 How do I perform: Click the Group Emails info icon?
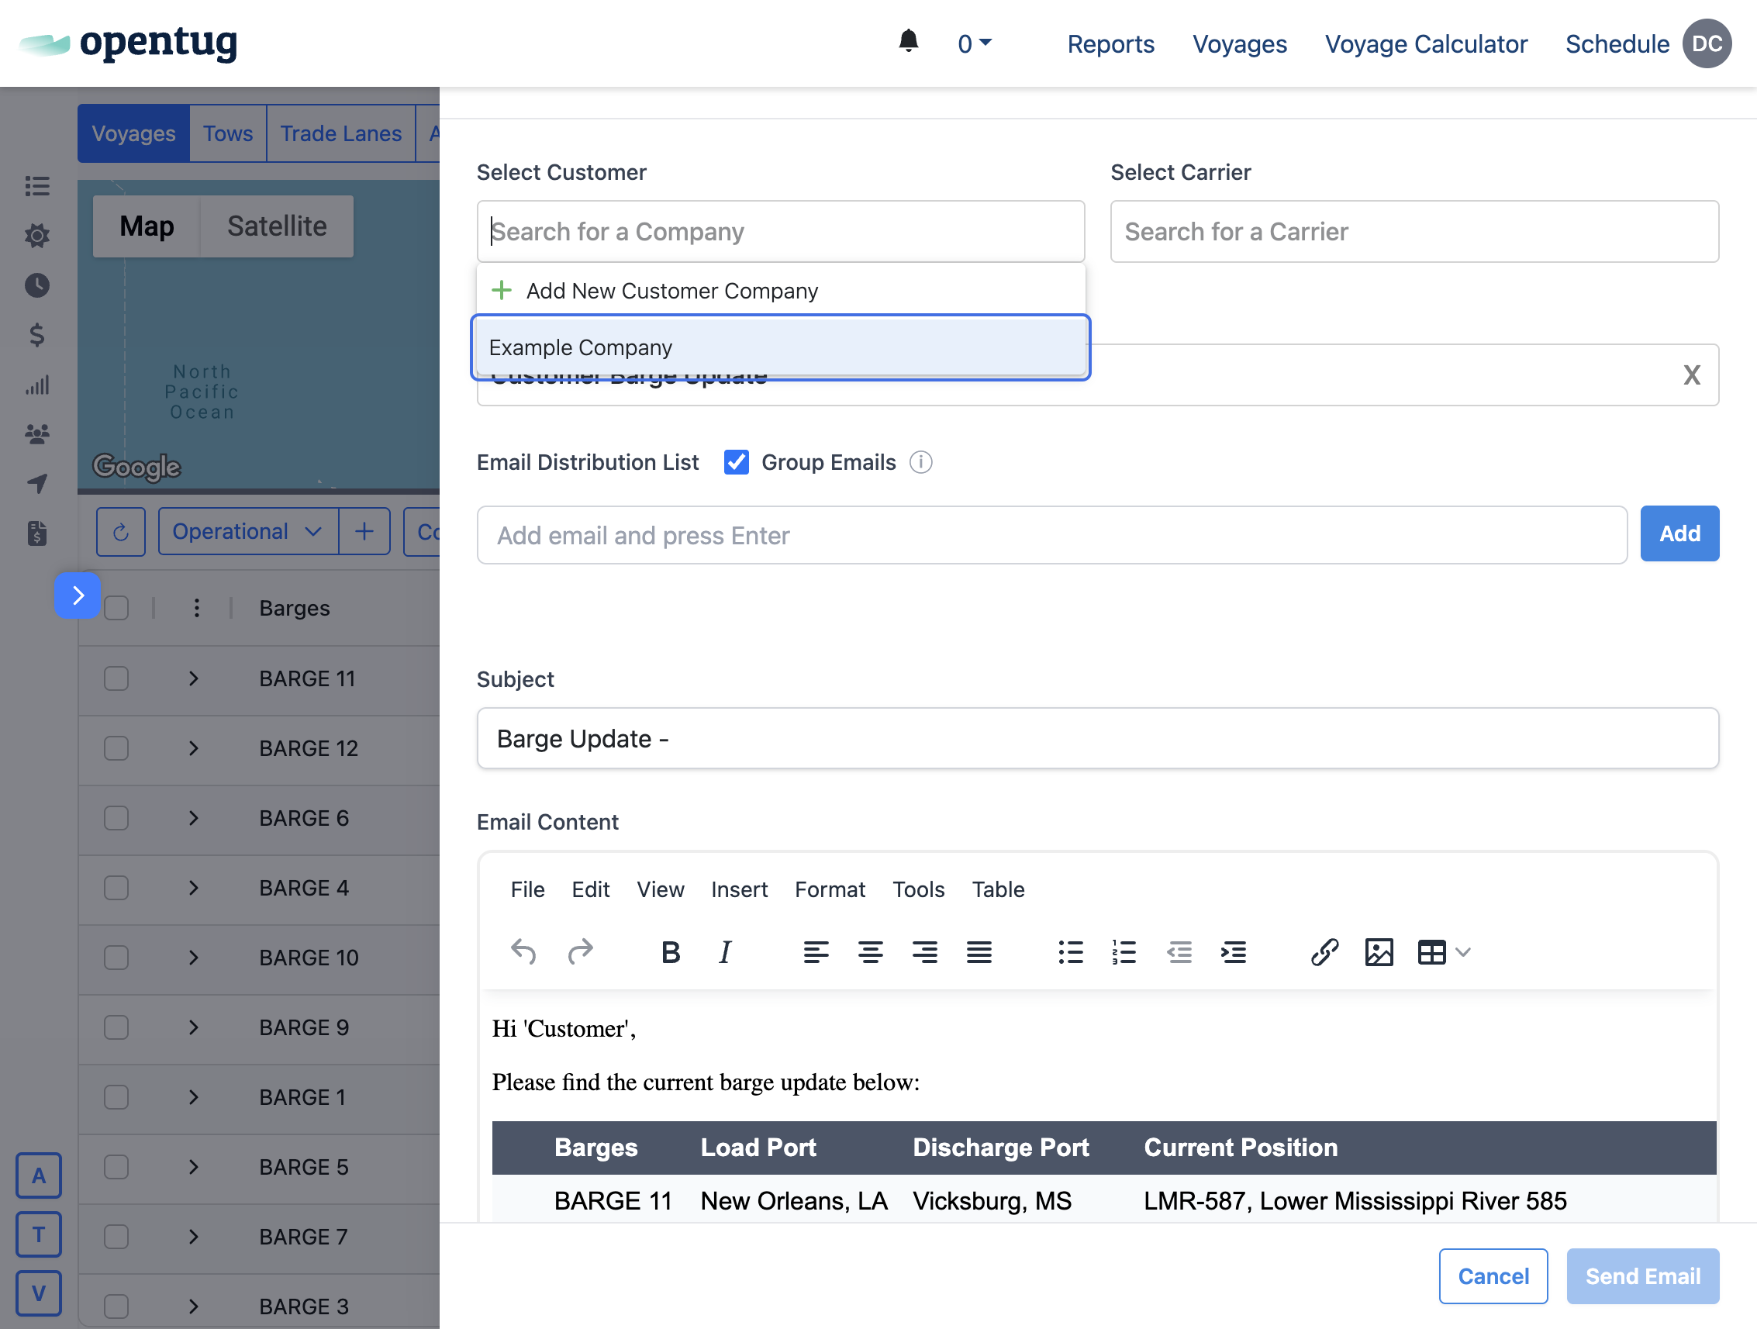point(920,462)
